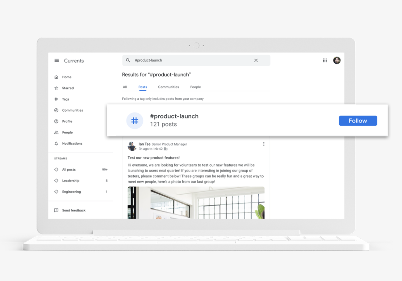Switch to the All results tab
This screenshot has height=281, width=402.
(125, 87)
